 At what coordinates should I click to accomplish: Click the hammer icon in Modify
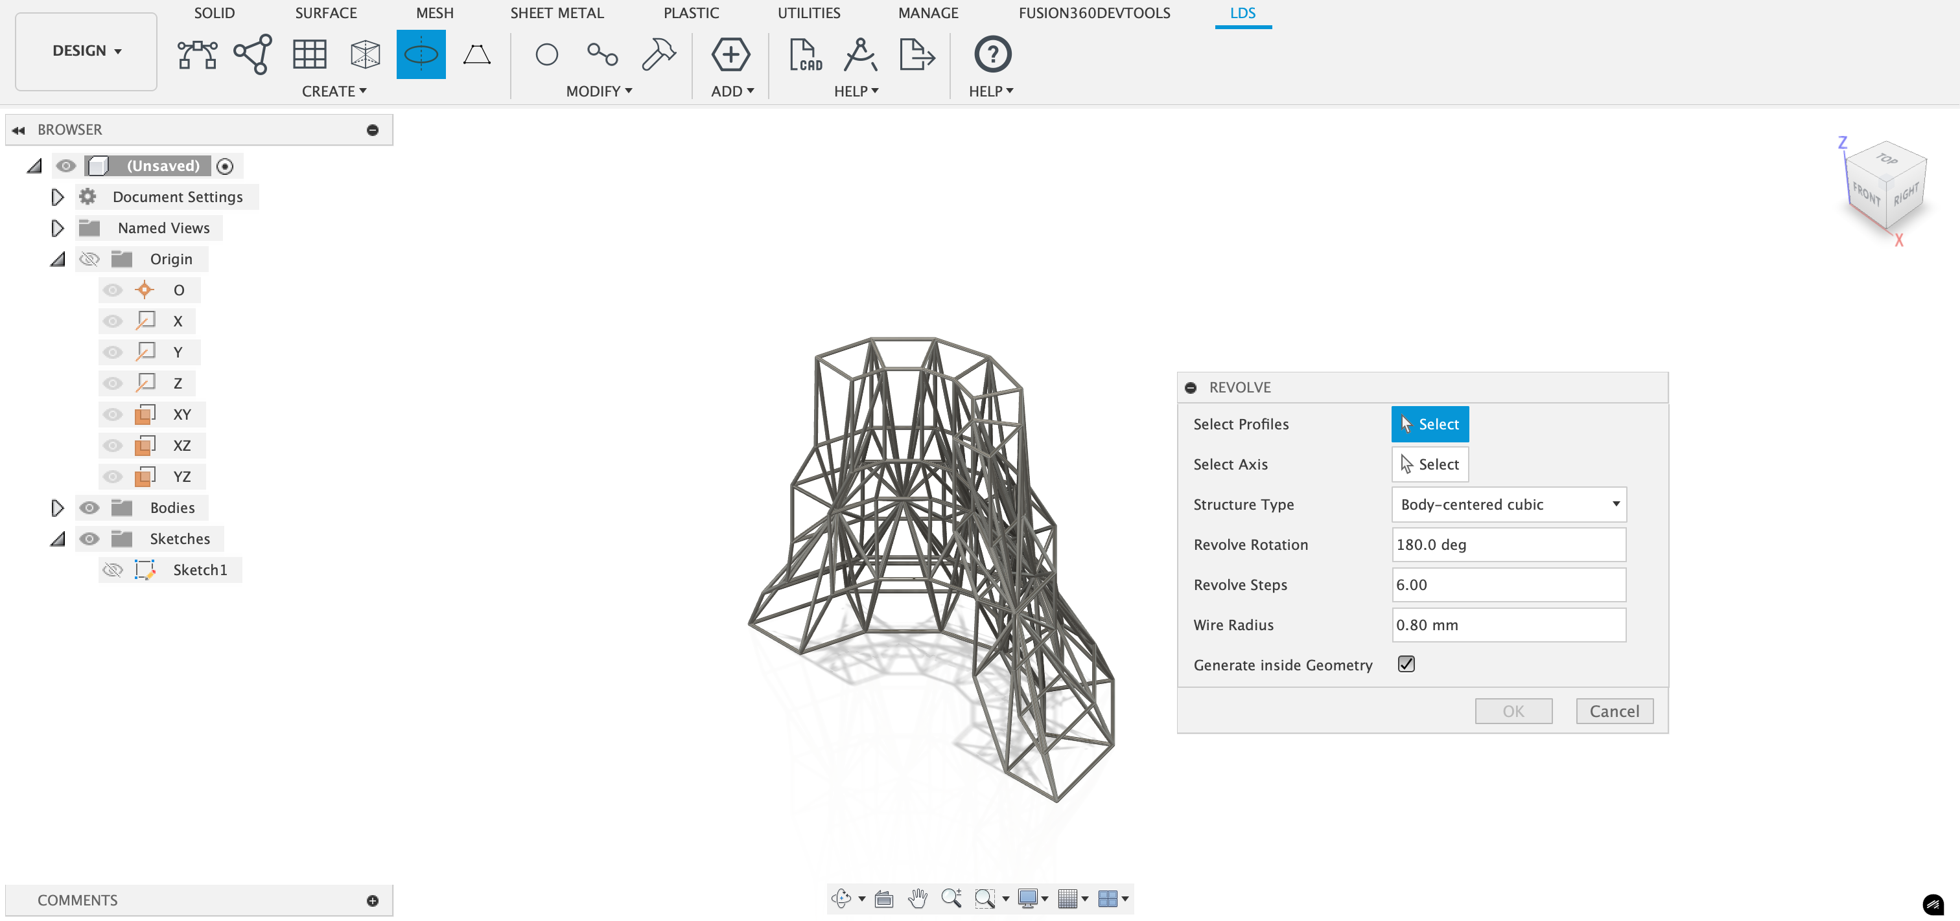click(x=658, y=55)
